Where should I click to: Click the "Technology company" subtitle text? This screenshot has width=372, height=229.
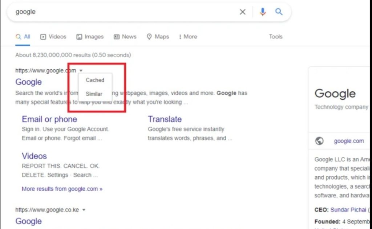point(341,107)
